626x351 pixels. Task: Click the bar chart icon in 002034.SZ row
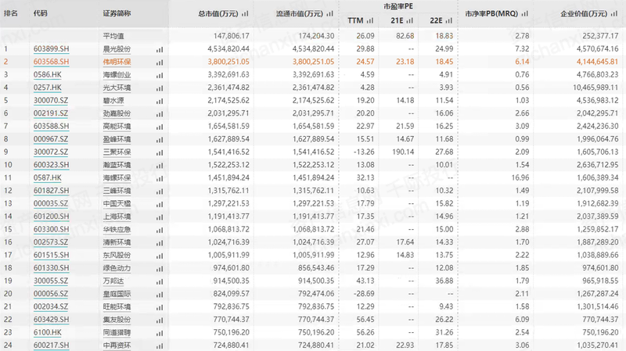(160, 307)
